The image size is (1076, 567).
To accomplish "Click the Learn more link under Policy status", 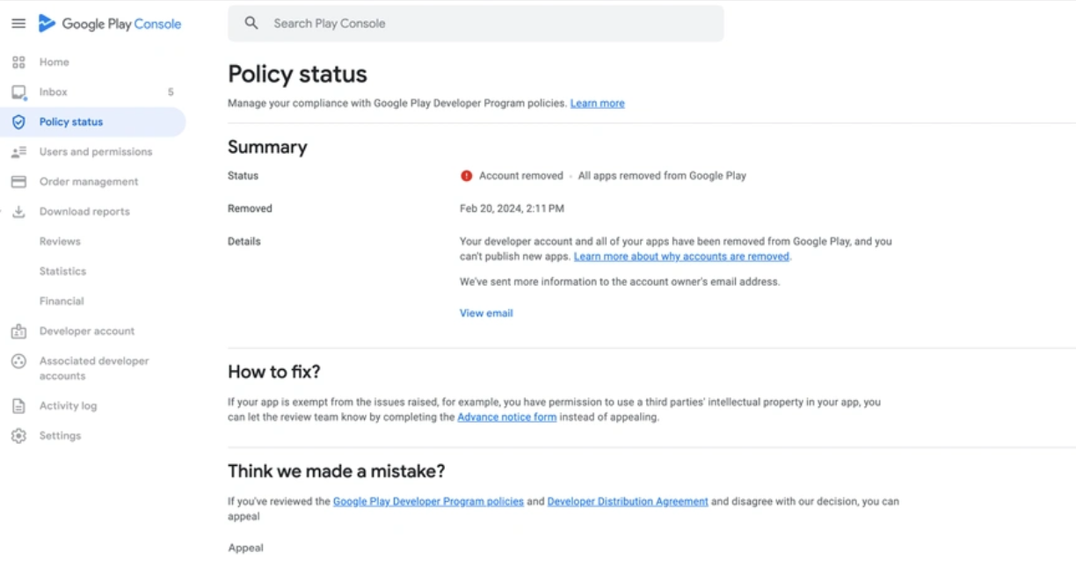I will coord(598,104).
